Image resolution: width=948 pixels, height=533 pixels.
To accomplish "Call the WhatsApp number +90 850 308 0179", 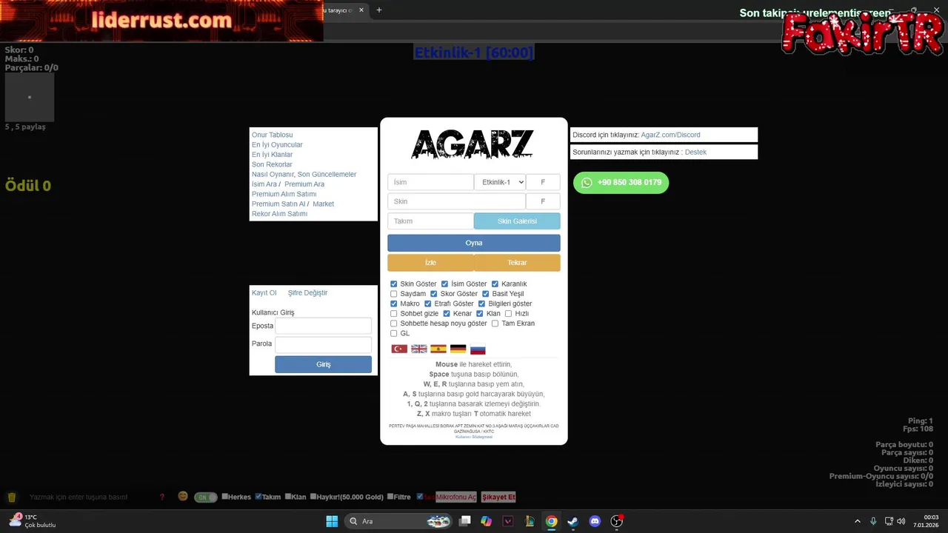I will tap(621, 183).
